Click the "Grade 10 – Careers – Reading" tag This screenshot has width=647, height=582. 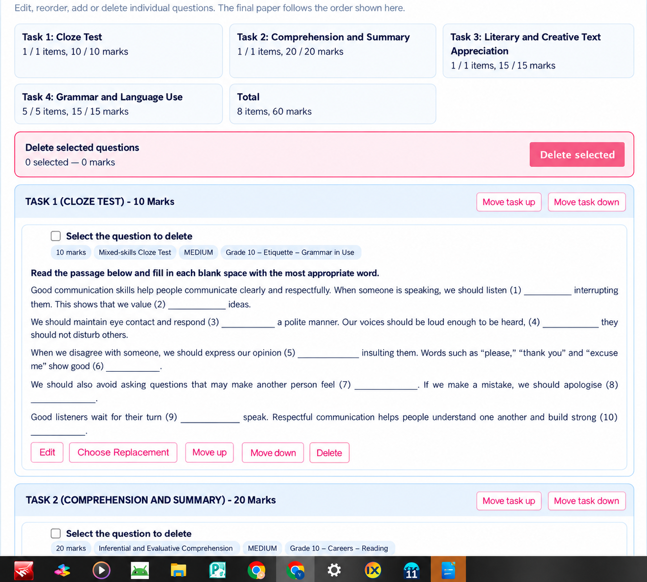point(339,548)
